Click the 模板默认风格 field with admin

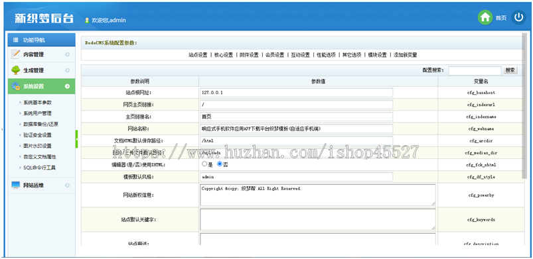pos(297,177)
